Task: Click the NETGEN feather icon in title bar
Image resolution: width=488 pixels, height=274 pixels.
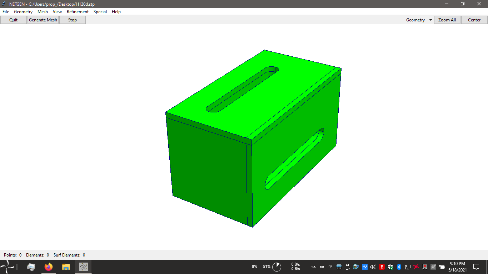Action: (x=4, y=4)
